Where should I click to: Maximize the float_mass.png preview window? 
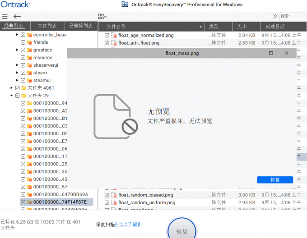[271, 53]
